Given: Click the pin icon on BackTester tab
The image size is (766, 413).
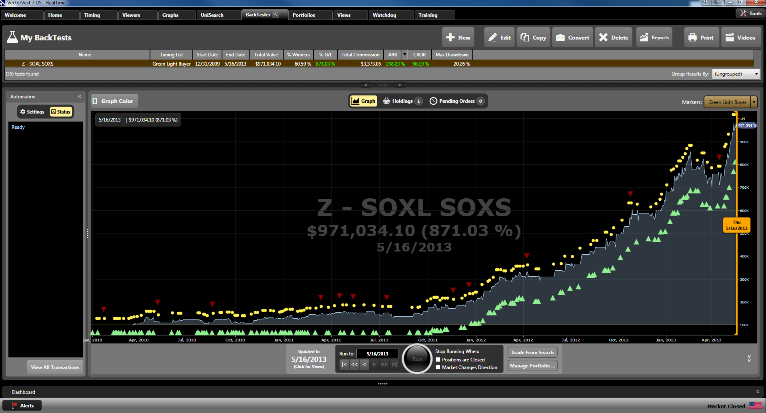Looking at the screenshot, I should coord(276,15).
